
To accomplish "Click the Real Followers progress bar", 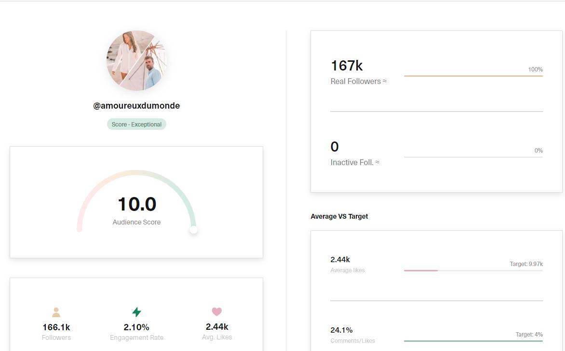I will click(x=473, y=75).
